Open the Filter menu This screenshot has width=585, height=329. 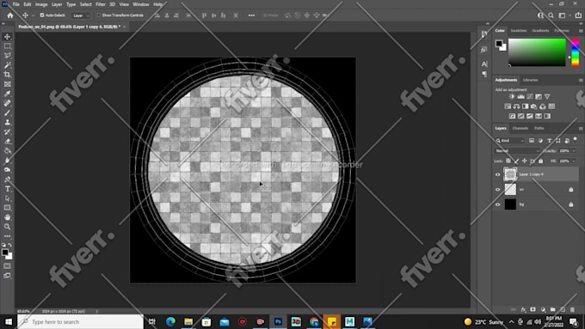coord(101,4)
